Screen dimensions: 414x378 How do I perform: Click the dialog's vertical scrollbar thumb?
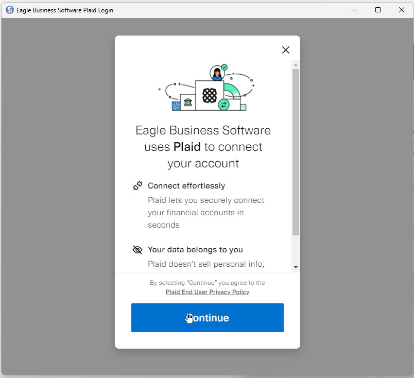coord(296,152)
